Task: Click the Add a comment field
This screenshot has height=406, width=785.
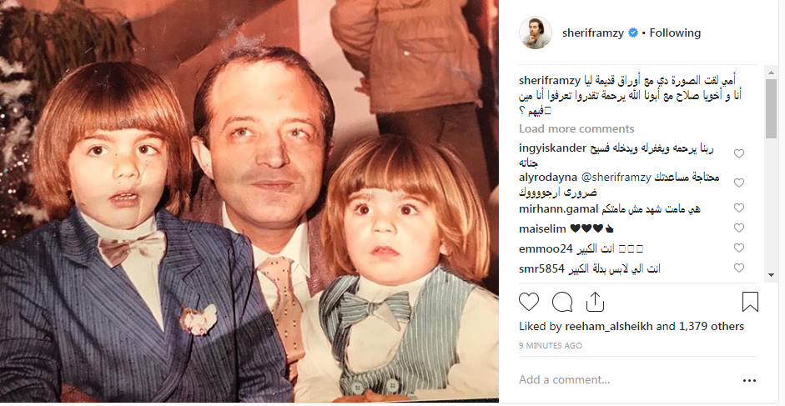Action: 626,380
